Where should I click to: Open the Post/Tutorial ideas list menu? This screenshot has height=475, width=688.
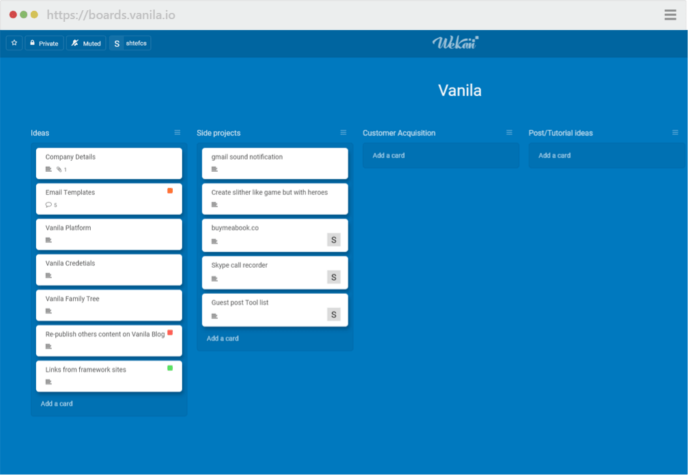click(x=675, y=132)
